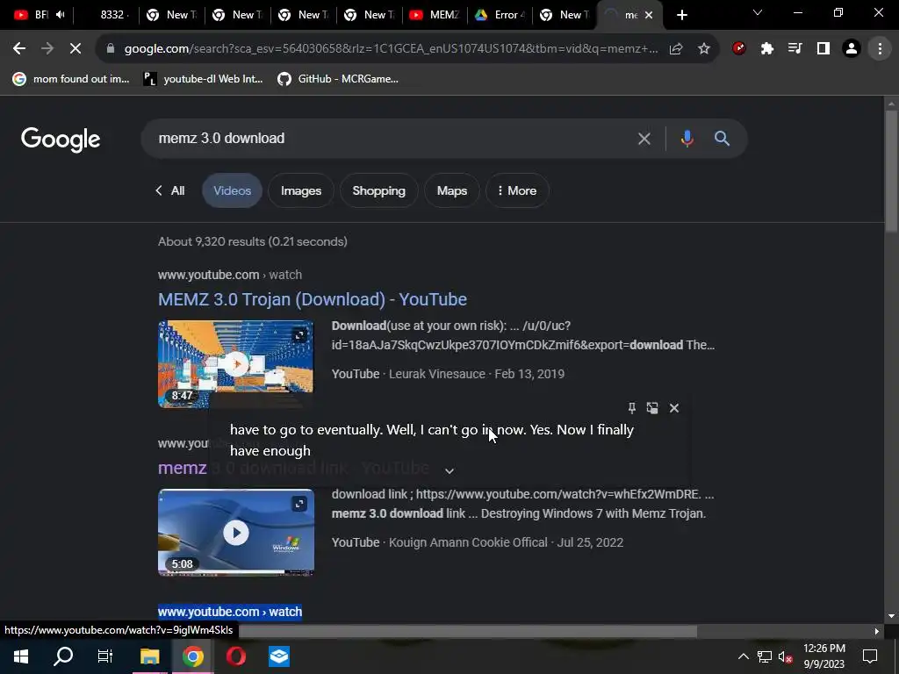Open the Windows Start menu

point(21,656)
